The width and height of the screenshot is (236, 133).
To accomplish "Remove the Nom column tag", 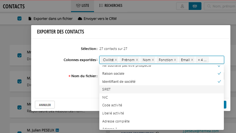I will pyautogui.click(x=153, y=60).
